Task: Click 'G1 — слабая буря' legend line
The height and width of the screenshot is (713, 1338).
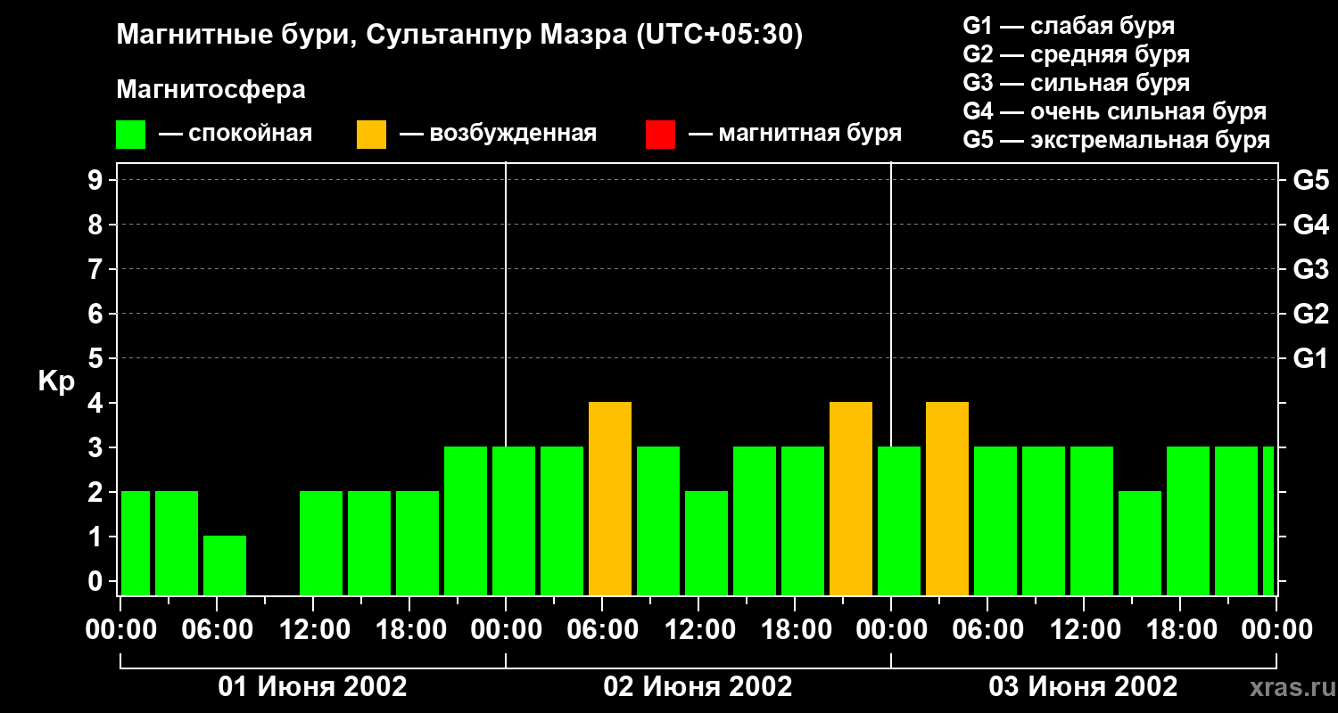Action: point(1069,26)
